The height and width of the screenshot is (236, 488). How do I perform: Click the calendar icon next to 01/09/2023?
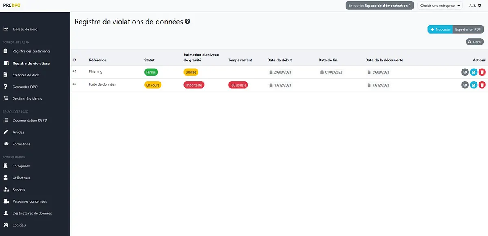pyautogui.click(x=322, y=72)
